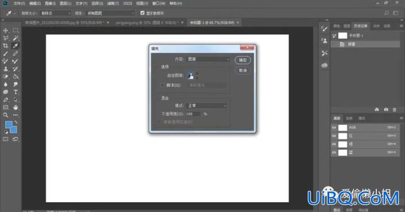Click 确定 button in Fill dialog
Image resolution: width=405 pixels, height=212 pixels.
click(x=242, y=60)
